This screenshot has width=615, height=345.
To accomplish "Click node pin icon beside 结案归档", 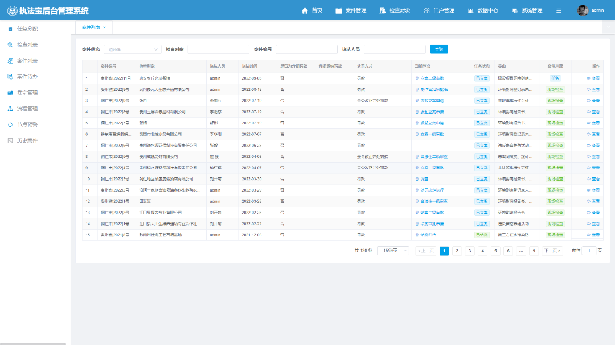I will point(417,235).
